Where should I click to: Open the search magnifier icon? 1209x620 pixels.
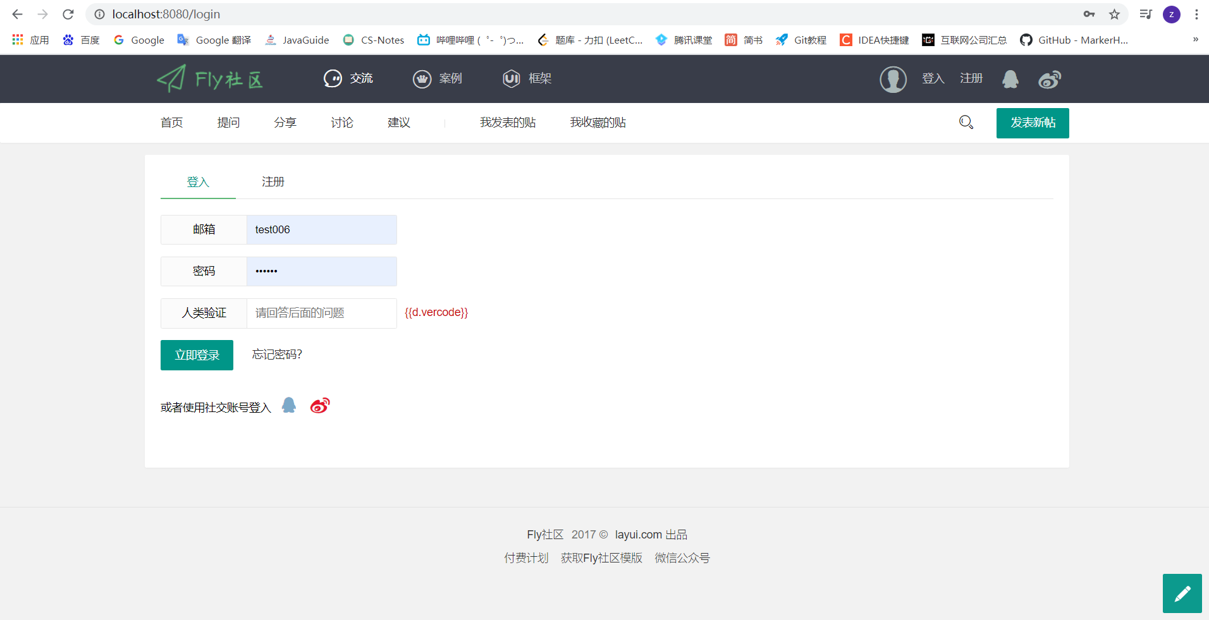point(966,122)
